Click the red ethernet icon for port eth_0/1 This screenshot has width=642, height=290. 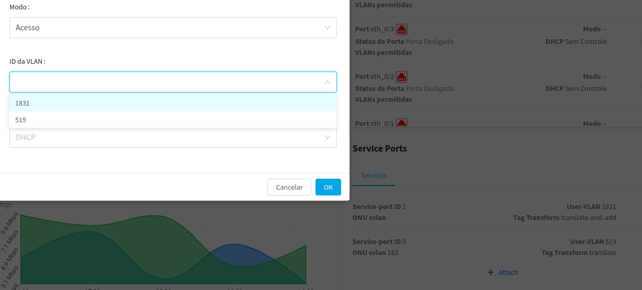401,124
